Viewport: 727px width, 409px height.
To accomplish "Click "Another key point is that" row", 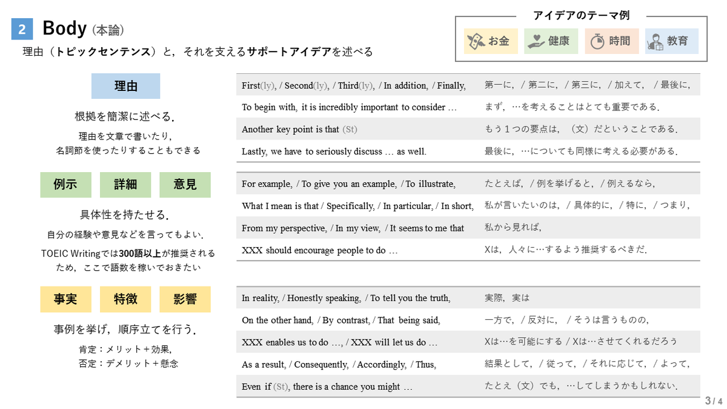I will click(x=468, y=129).
